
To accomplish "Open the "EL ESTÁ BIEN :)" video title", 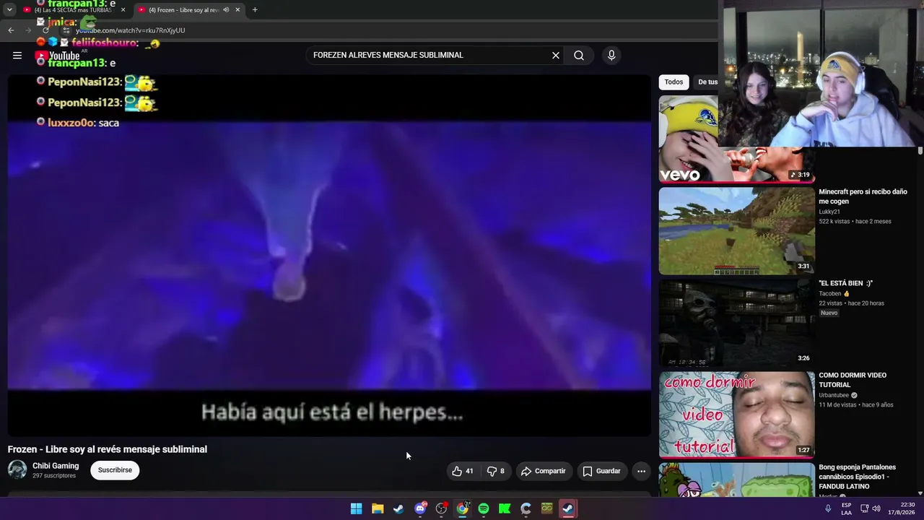I will click(845, 284).
